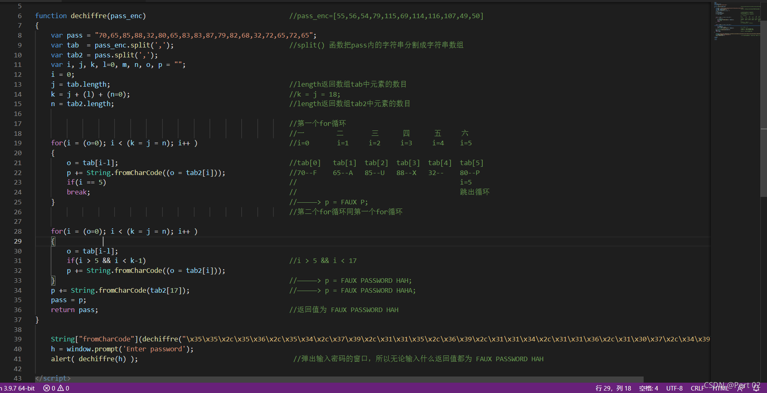Change language mode by clicking HTML
The height and width of the screenshot is (393, 767).
[720, 388]
